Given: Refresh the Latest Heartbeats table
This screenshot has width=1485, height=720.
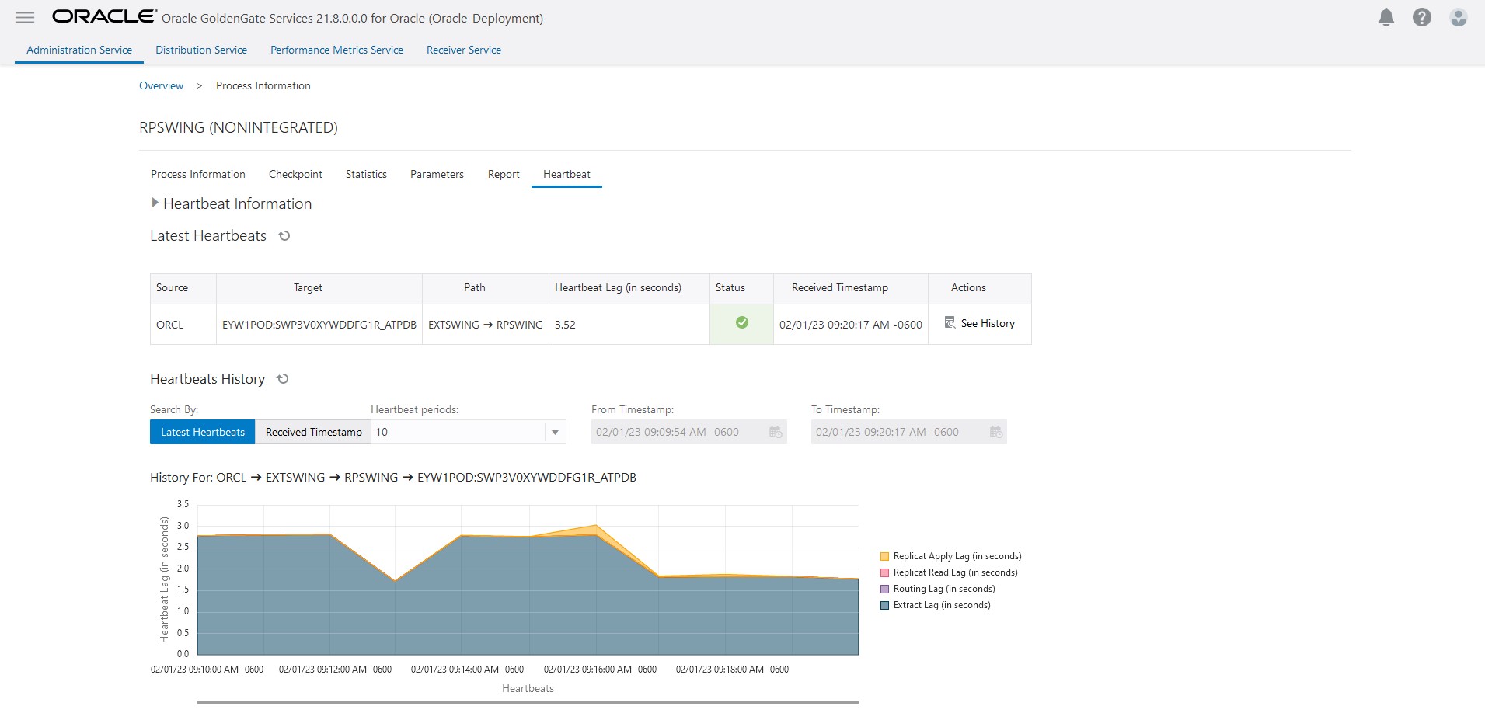Looking at the screenshot, I should click(x=284, y=236).
